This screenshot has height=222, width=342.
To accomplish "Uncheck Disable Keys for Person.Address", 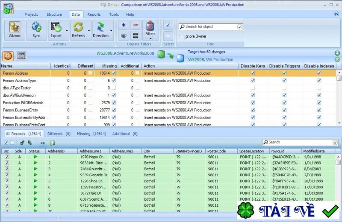I will click(x=253, y=73).
